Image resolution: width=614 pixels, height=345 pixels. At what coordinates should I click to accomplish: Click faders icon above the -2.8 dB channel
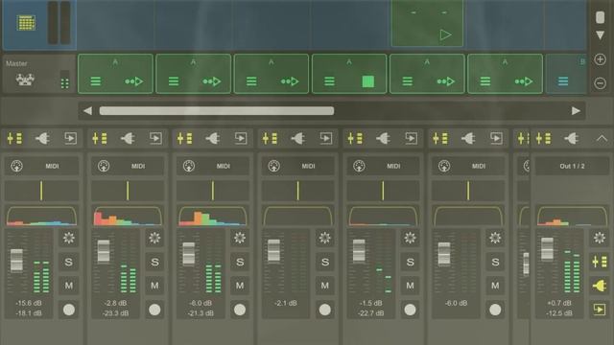[x=100, y=138]
